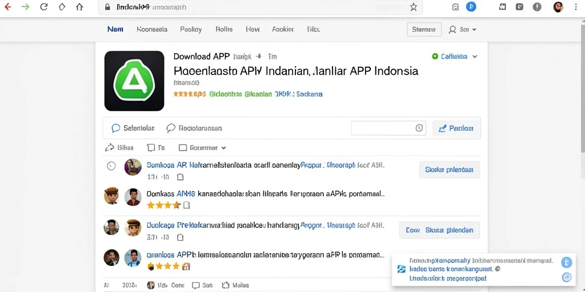The image size is (585, 292).
Task: Click star rating under Domkaas APK review
Action: pos(163,205)
